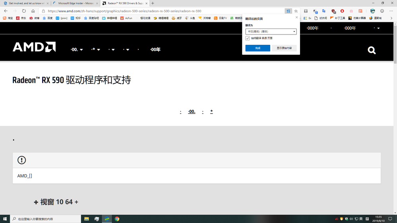Open the 伤害计算器 bookmark
The image size is (397, 223).
(x=357, y=18)
